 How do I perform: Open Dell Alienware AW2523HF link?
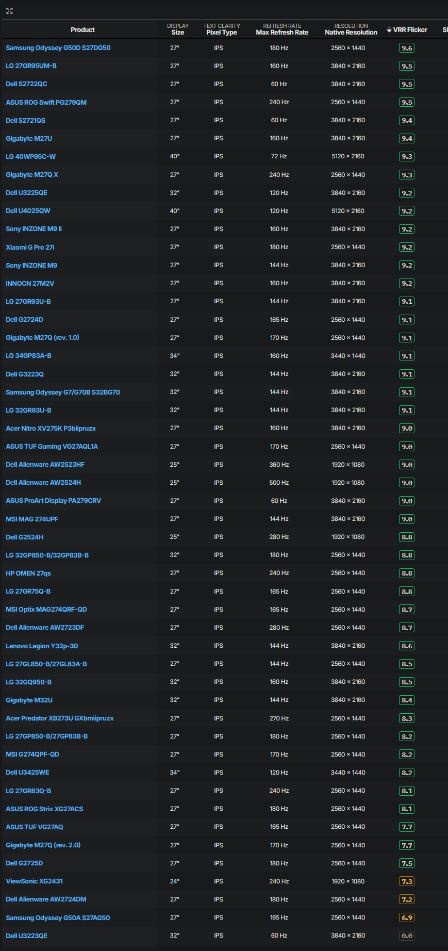(45, 465)
